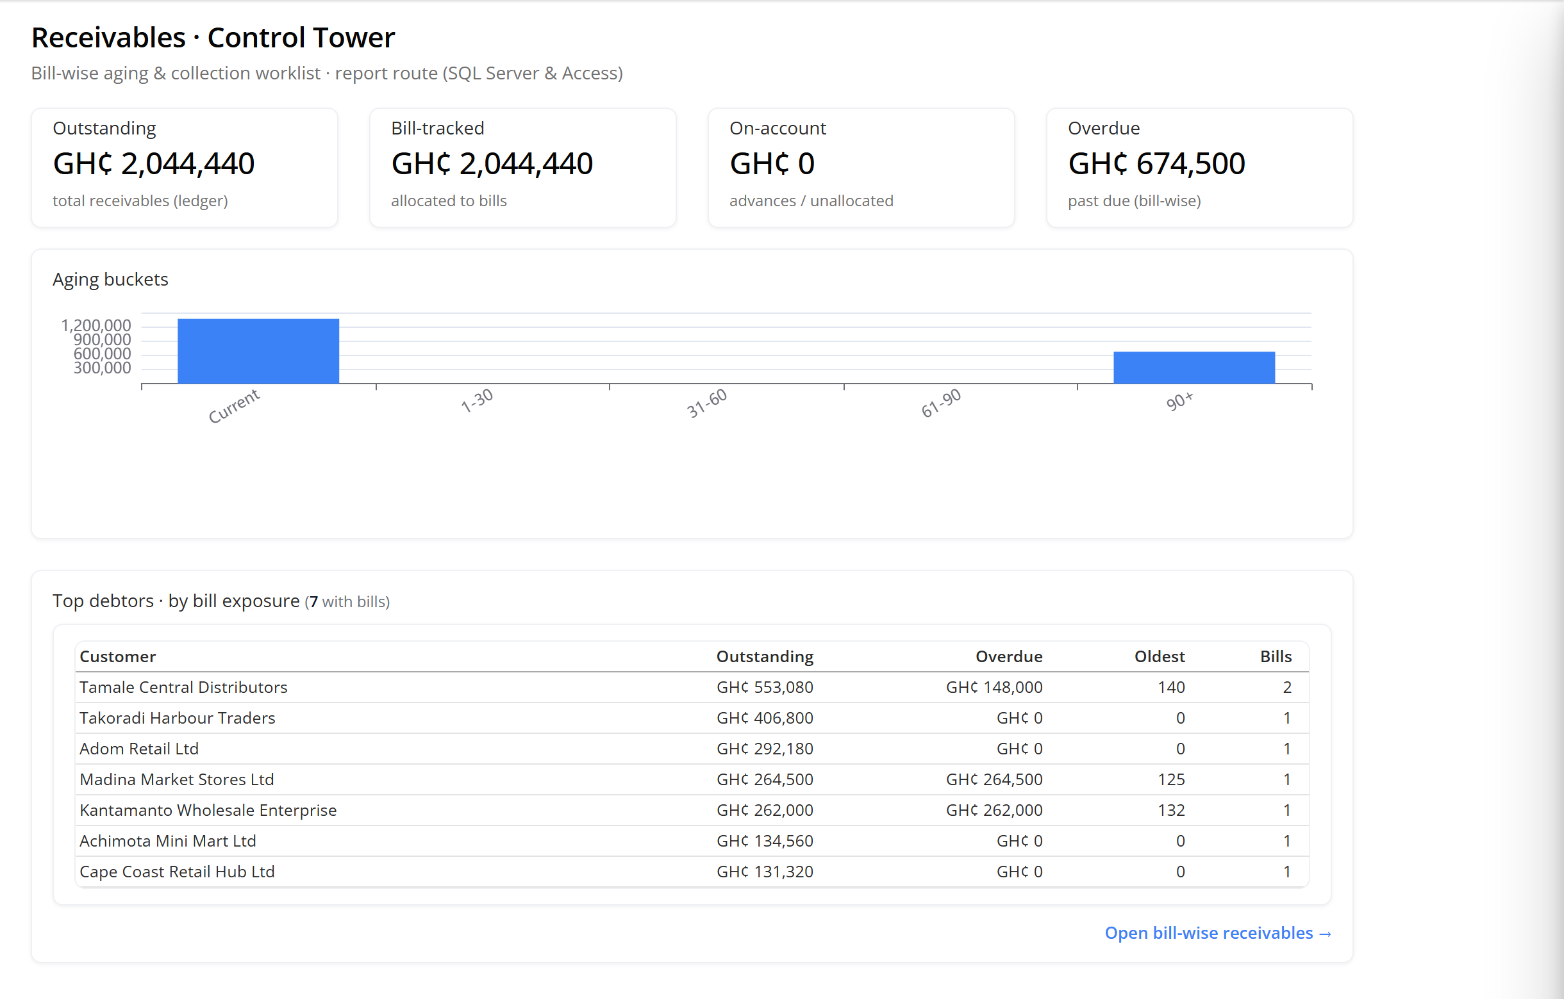
Task: Click oldest days value 132
Action: 1171,810
